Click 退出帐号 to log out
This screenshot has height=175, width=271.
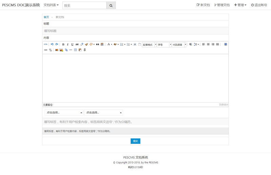pyautogui.click(x=259, y=5)
